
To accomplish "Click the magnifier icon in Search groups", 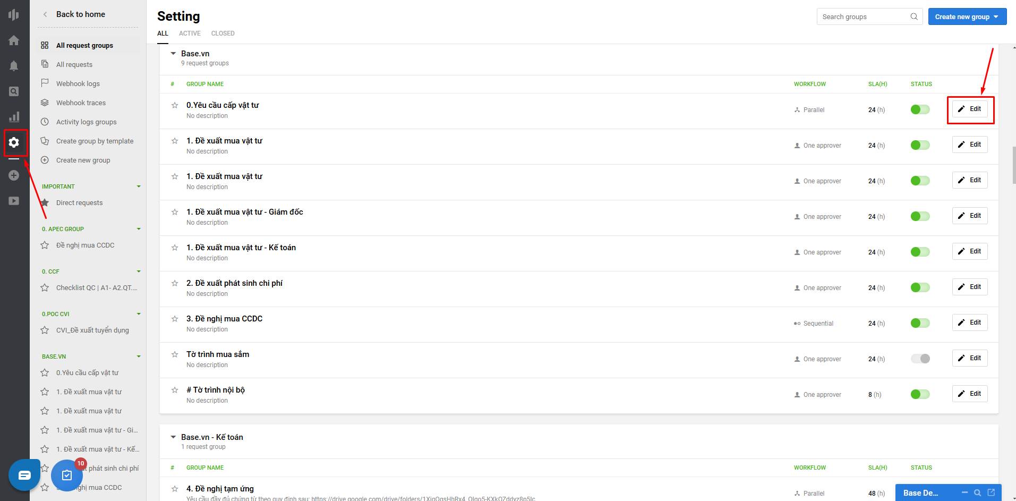I will pos(914,16).
